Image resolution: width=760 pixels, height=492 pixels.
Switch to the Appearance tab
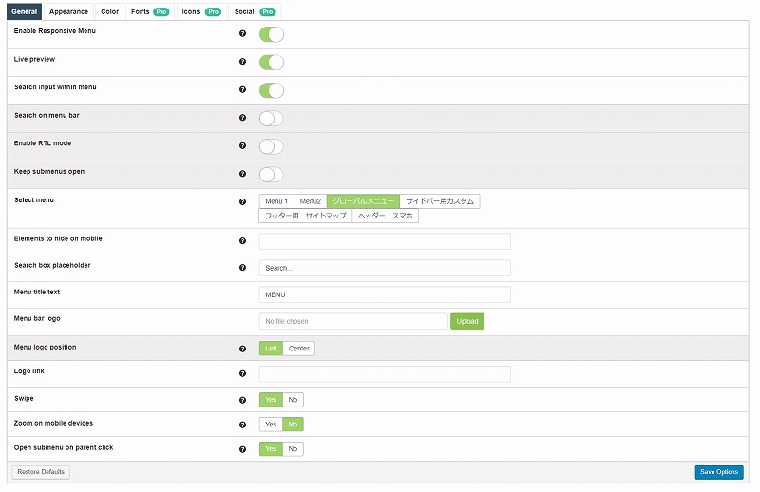point(69,11)
